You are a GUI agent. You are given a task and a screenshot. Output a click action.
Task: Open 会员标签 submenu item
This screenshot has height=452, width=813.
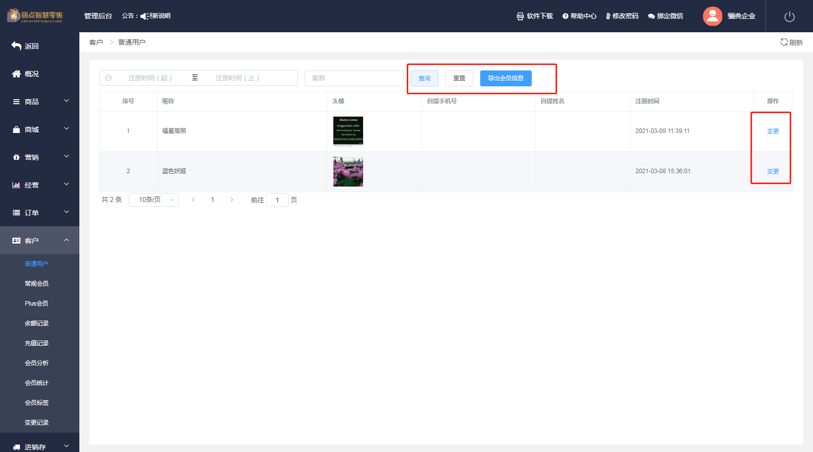(37, 402)
